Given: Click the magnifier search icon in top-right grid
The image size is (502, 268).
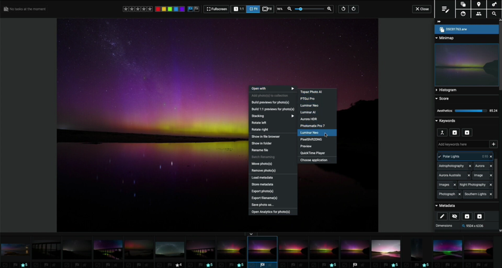Looking at the screenshot, I should [x=494, y=14].
